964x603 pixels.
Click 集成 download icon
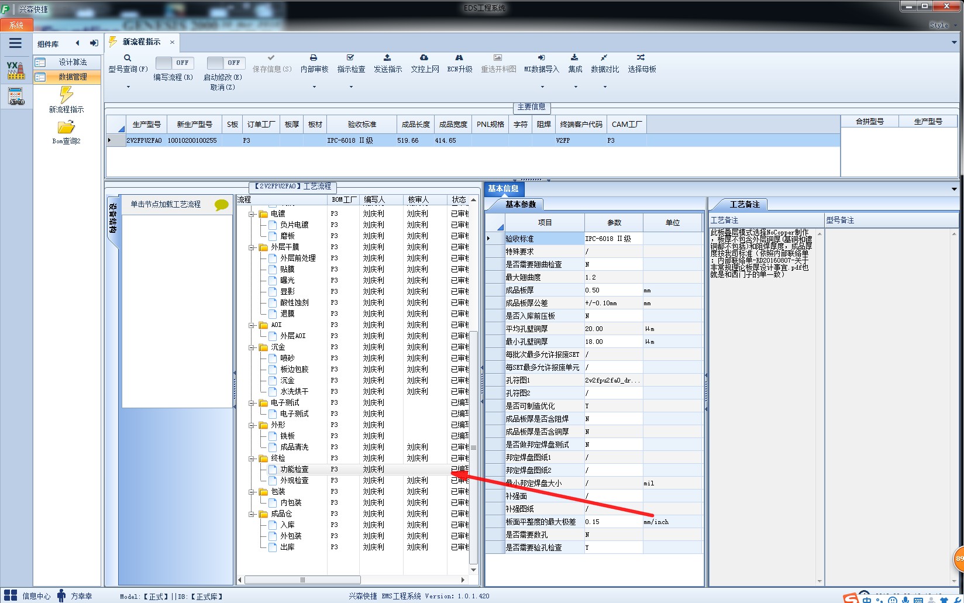(574, 58)
